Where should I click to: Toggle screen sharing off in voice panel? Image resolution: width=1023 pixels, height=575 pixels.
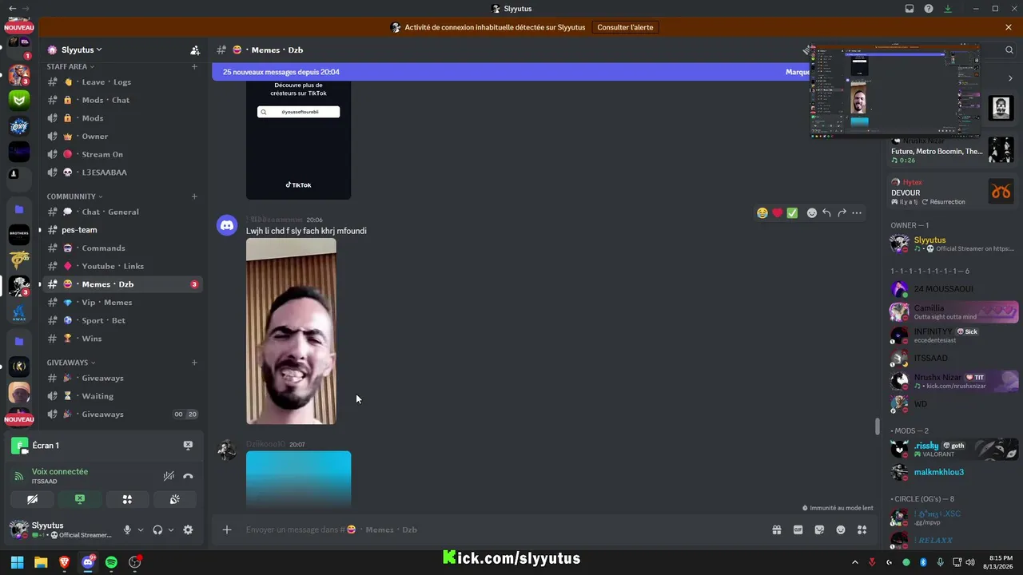(x=80, y=499)
